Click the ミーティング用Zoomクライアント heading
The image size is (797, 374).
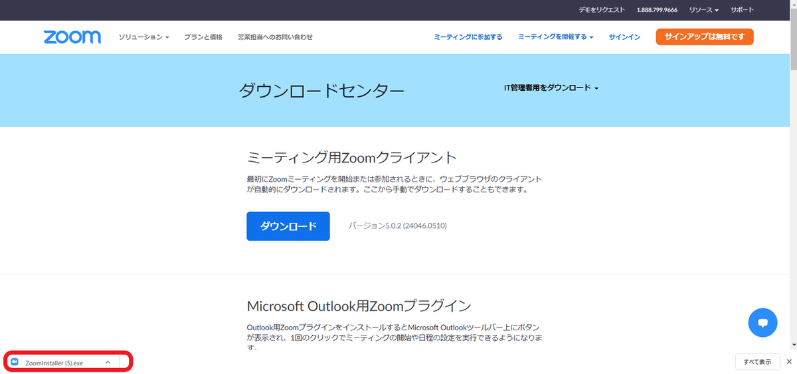click(352, 157)
